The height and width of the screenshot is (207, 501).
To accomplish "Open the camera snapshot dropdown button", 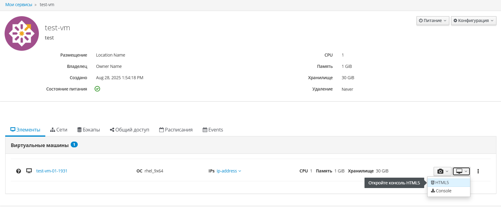I will [x=442, y=171].
